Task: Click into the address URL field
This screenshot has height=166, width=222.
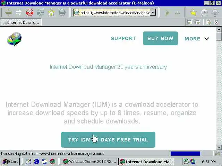Action: pos(115,13)
